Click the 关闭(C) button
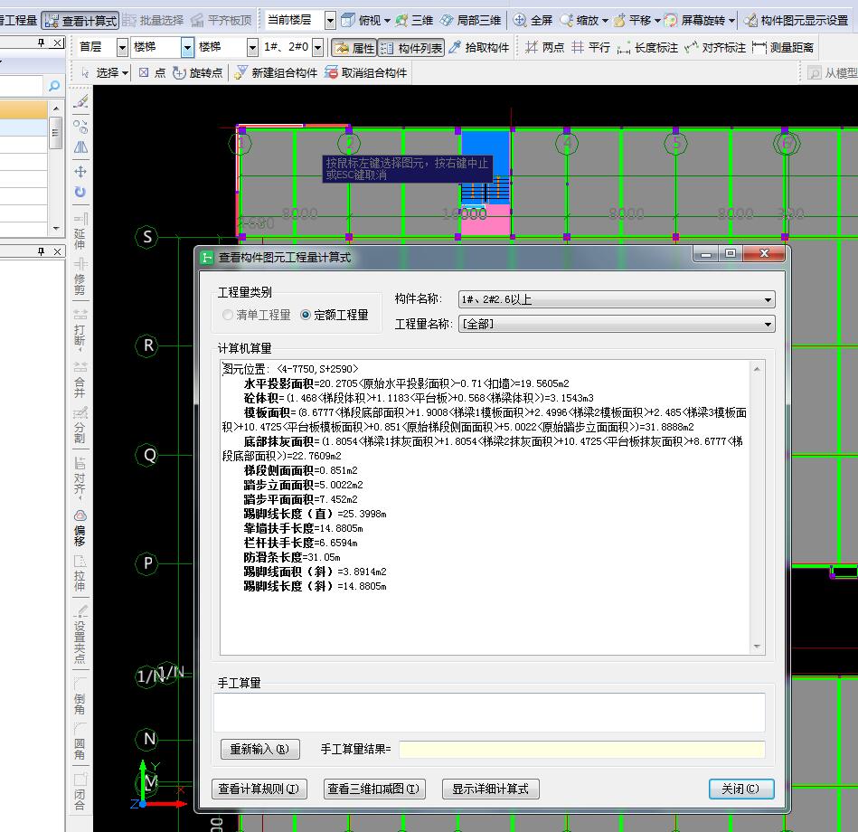858x832 pixels. pos(740,789)
